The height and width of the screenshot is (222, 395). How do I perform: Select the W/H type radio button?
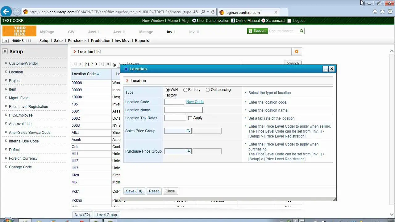pyautogui.click(x=168, y=90)
